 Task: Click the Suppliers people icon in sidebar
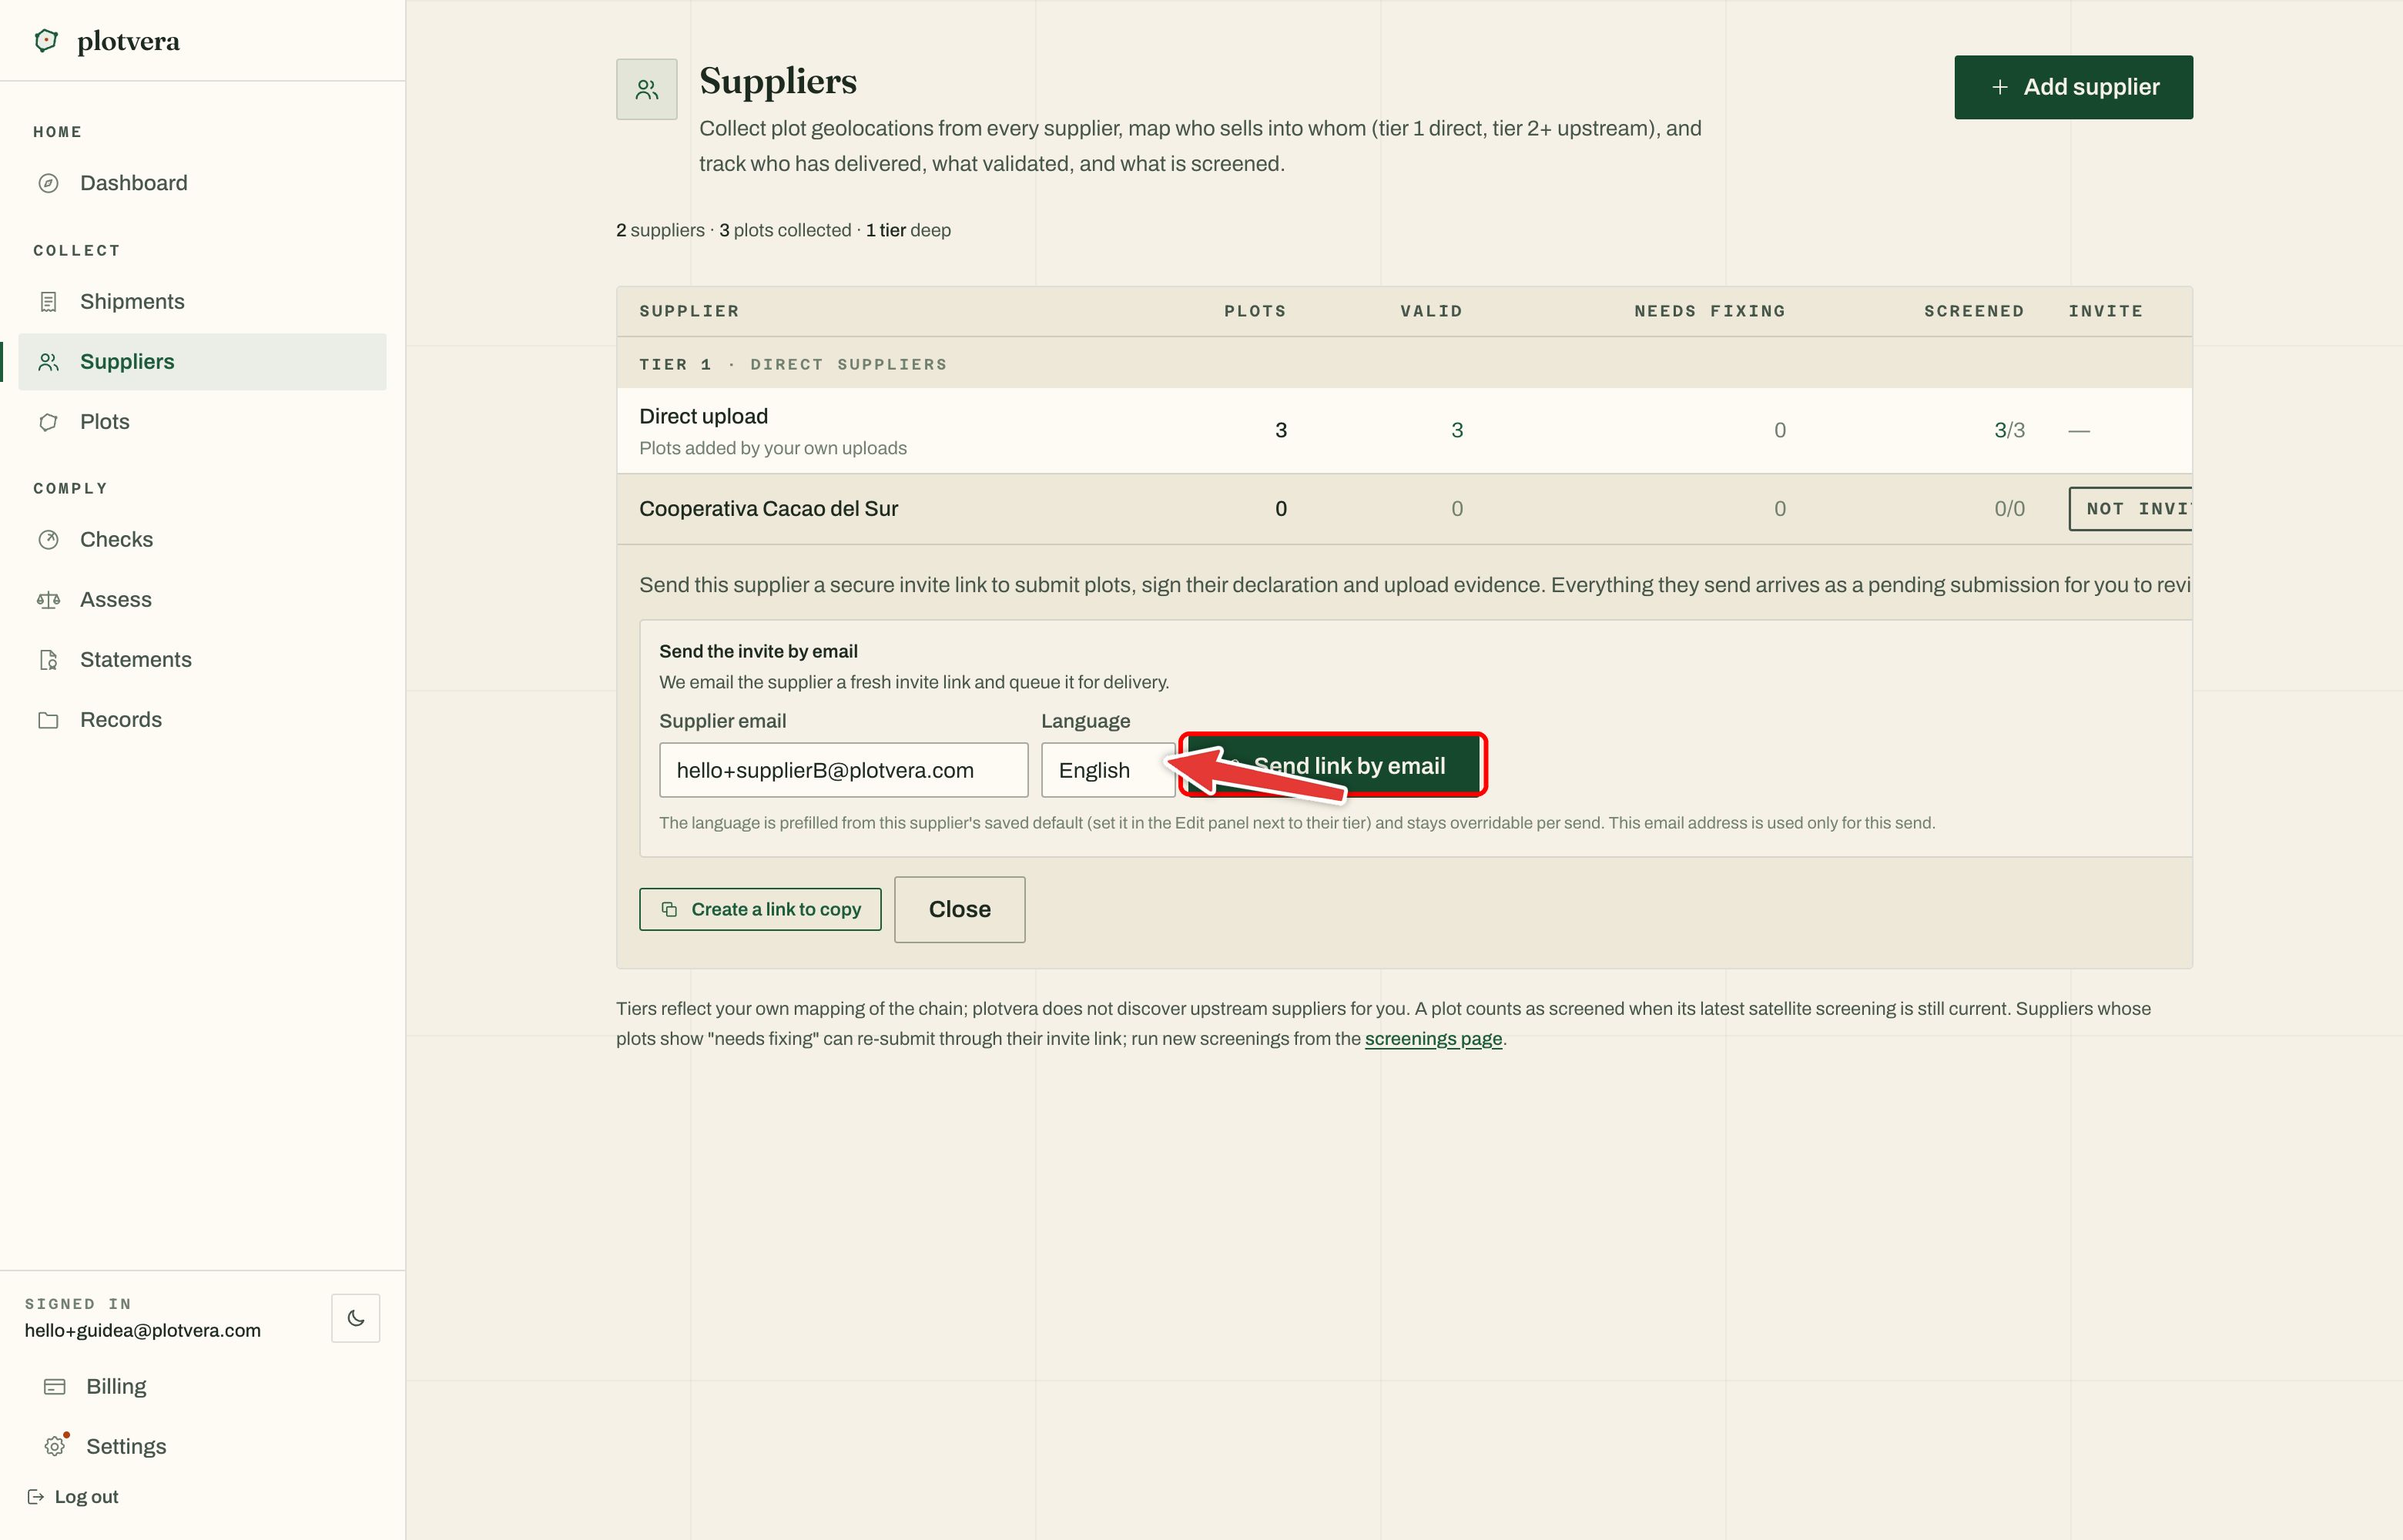coord(48,362)
